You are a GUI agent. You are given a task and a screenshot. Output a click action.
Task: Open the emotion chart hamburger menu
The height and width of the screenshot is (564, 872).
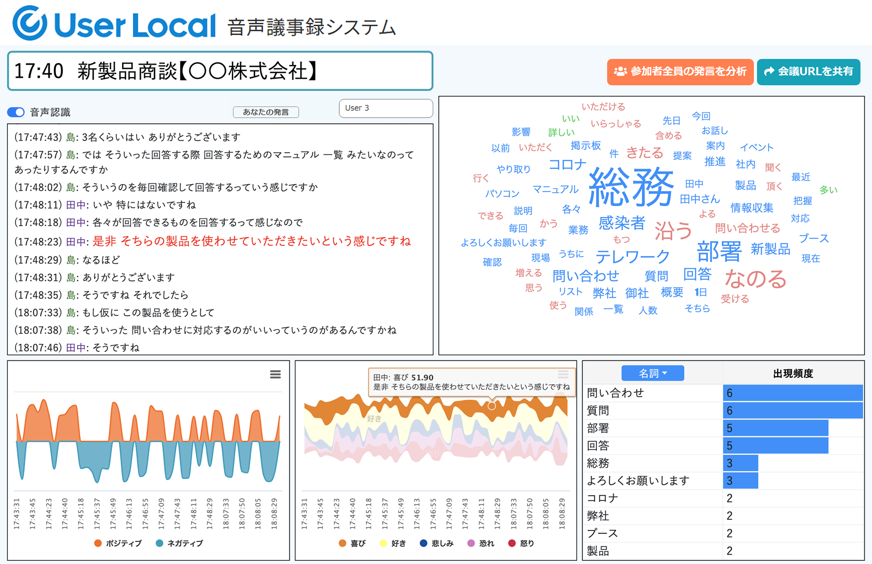[x=563, y=374]
